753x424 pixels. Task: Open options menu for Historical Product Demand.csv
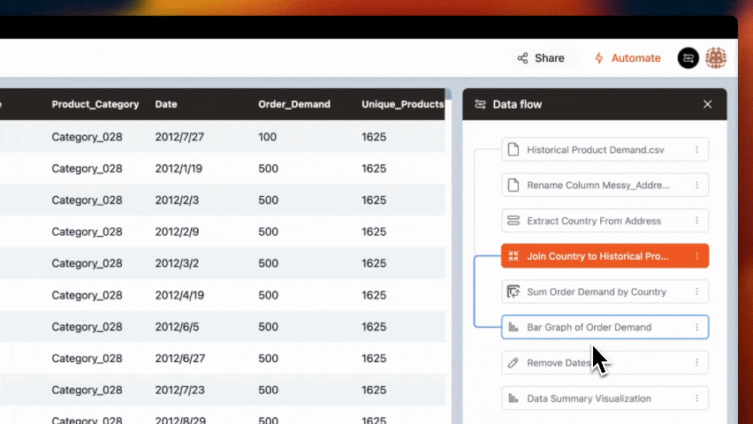pyautogui.click(x=696, y=150)
